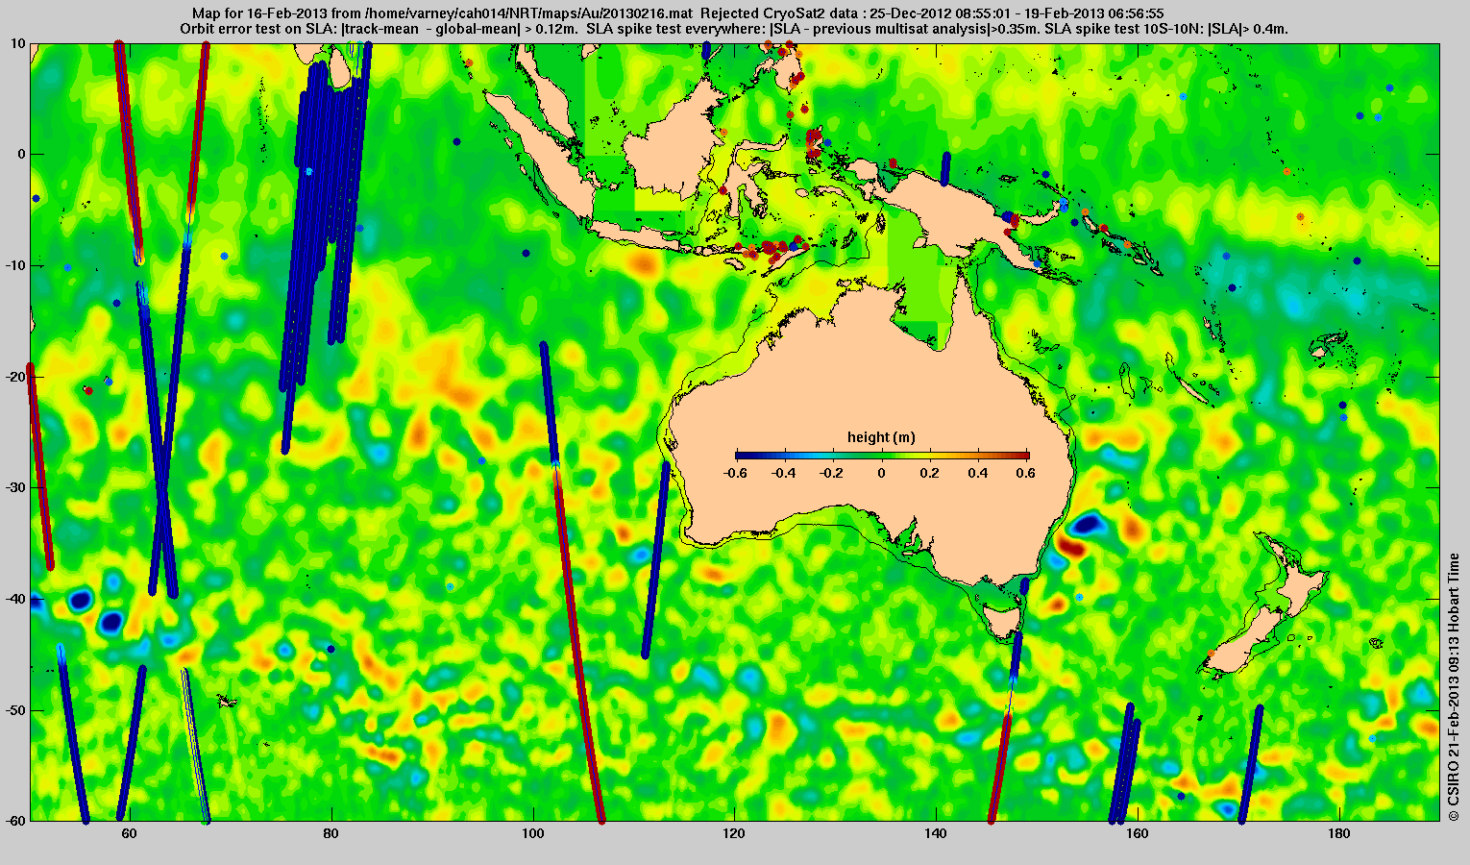
Task: Click latitude axis label "10"
Action: [19, 43]
